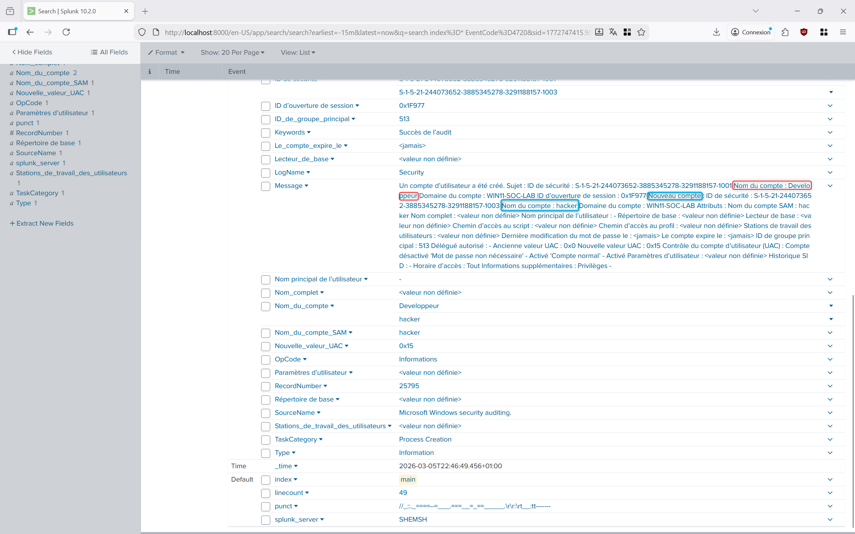Click the browser reload page icon
855x534 pixels.
pos(66,32)
